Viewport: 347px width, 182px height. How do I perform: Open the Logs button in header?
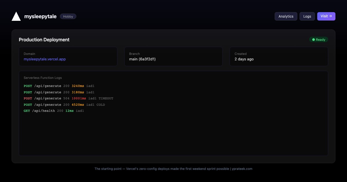307,16
